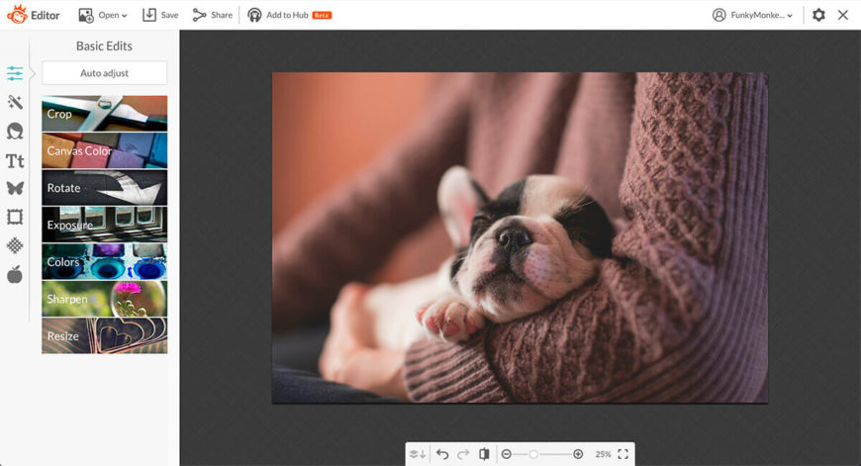861x466 pixels.
Task: Click the redo arrow in bottom toolbar
Action: pos(463,454)
